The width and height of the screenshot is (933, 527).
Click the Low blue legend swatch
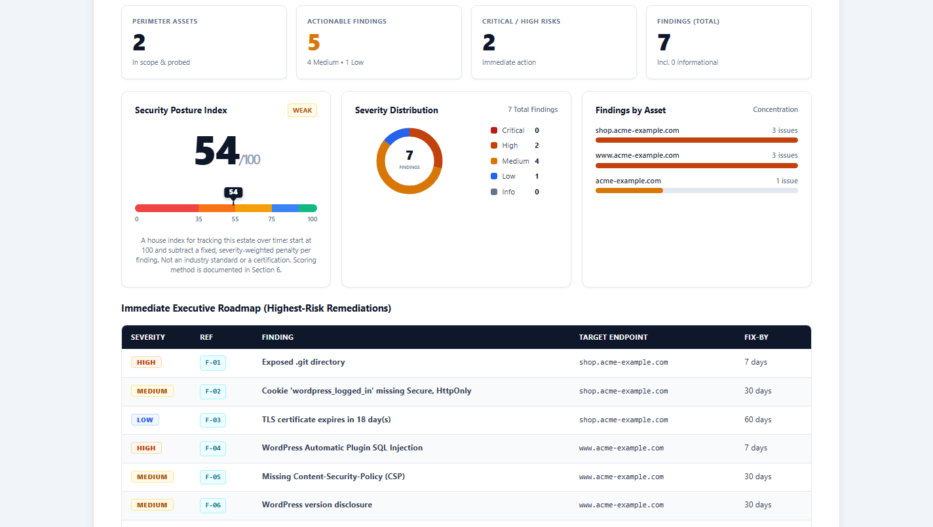[x=494, y=176]
